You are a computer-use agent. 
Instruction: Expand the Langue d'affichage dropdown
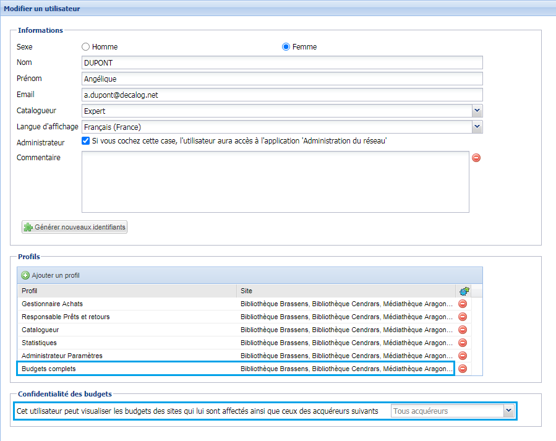click(x=477, y=127)
